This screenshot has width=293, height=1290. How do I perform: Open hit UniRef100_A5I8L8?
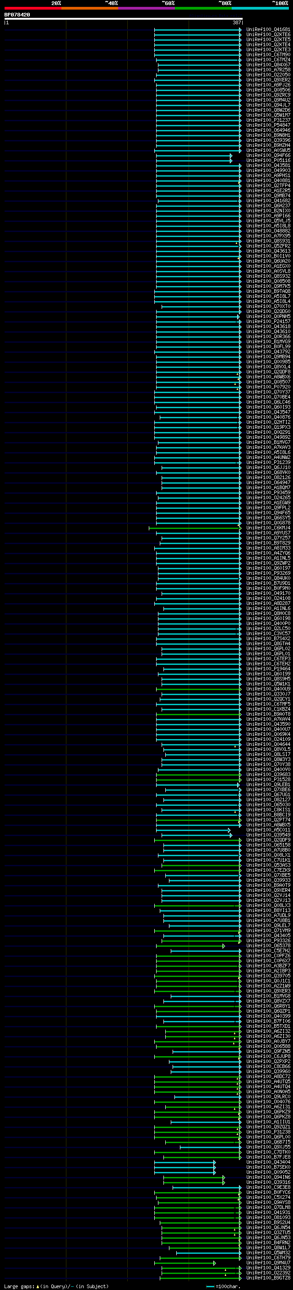(268, 226)
